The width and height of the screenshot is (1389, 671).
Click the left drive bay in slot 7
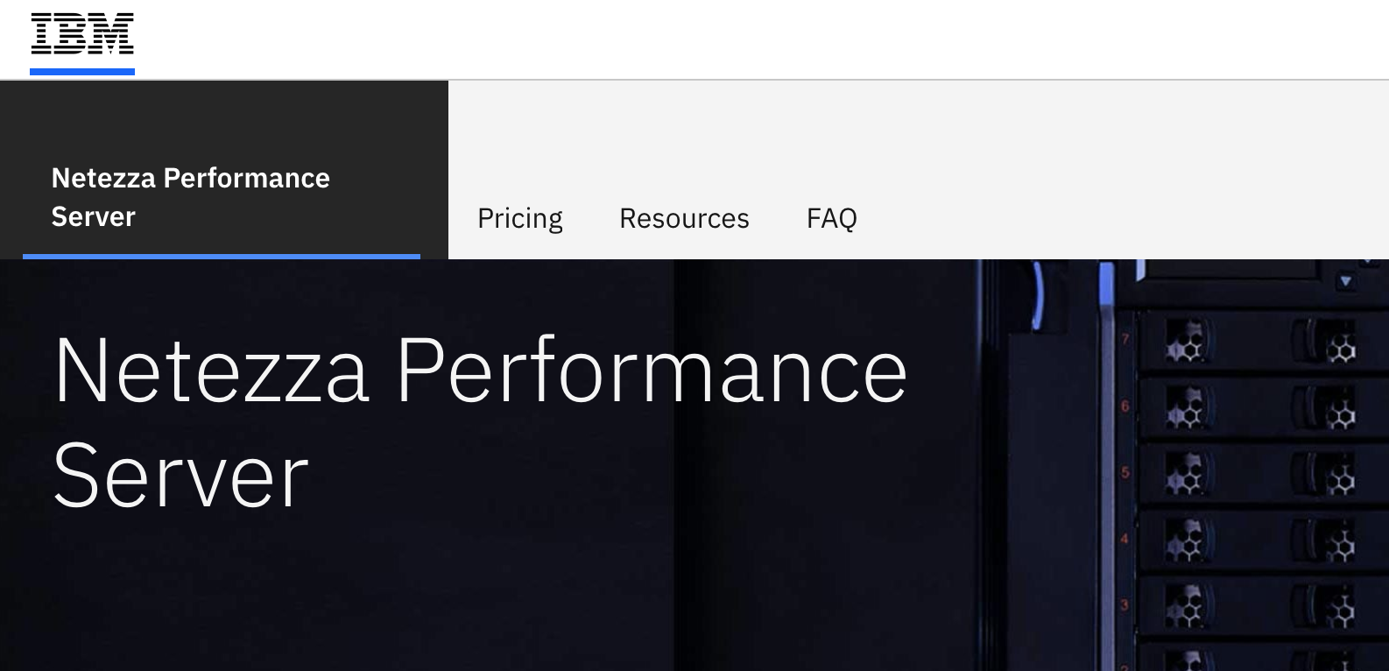click(1188, 343)
